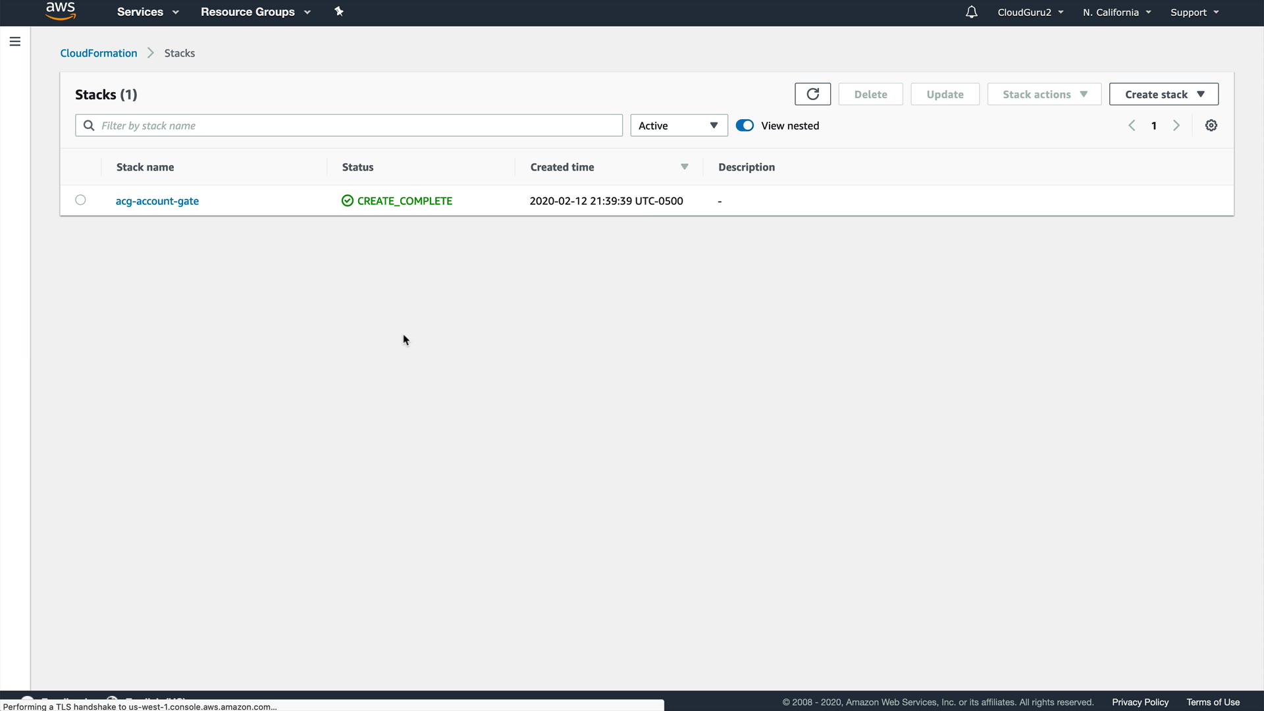Click the Filter by stack name field

(355, 126)
